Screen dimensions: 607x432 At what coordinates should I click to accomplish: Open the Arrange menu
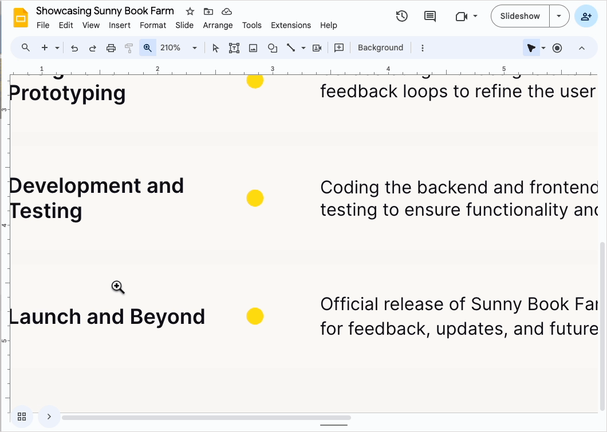point(218,25)
